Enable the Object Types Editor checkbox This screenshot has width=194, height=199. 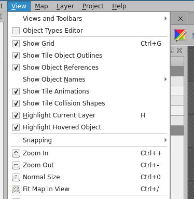[x=16, y=31]
